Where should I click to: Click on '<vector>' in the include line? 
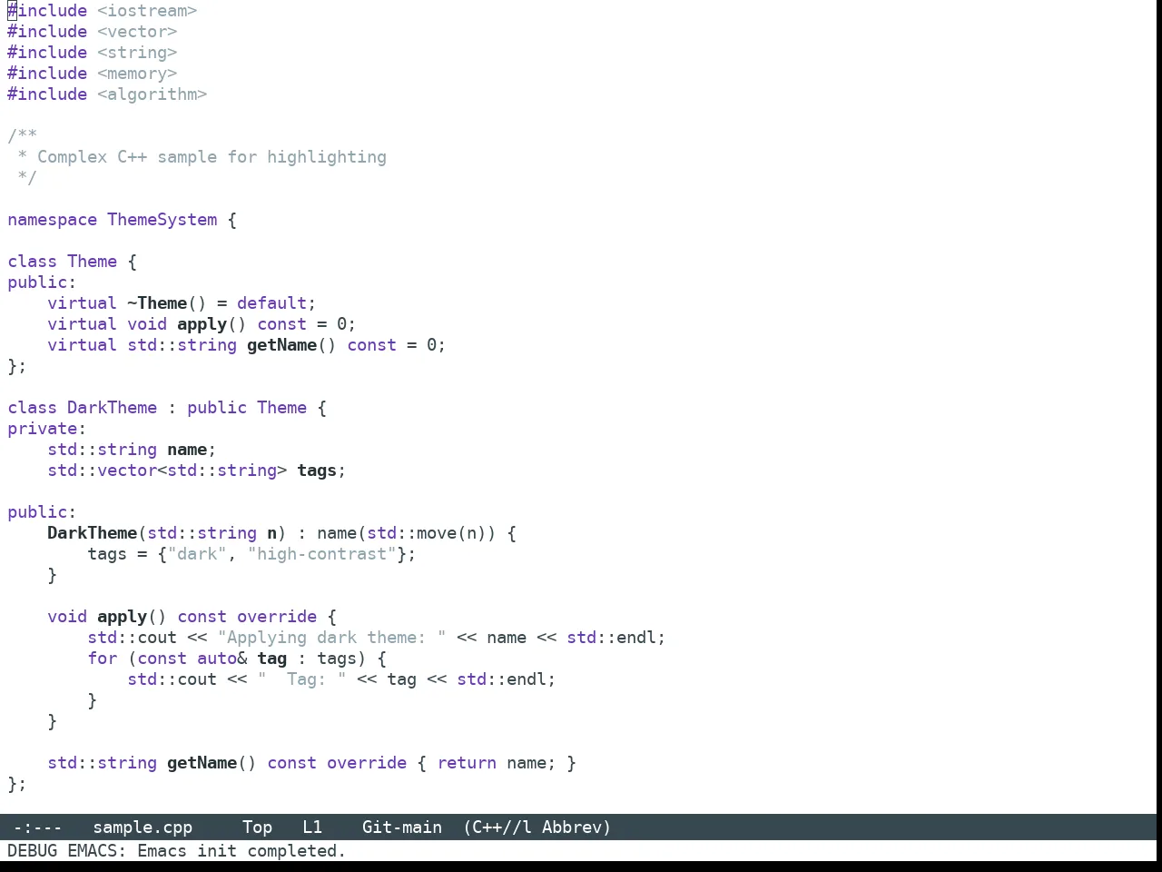(x=137, y=32)
